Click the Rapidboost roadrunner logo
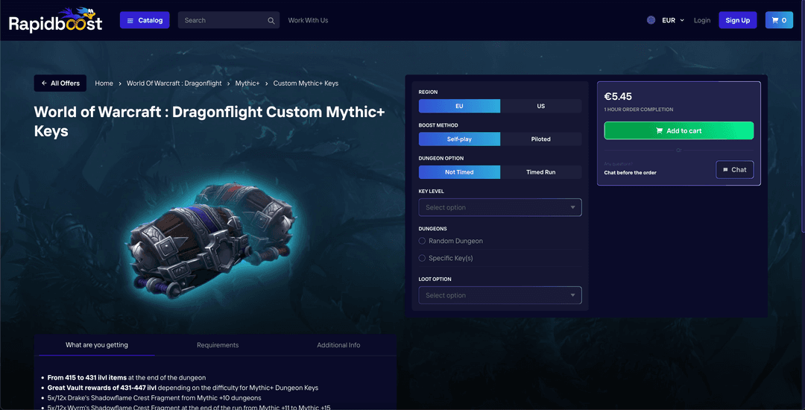This screenshot has height=410, width=805. coord(55,19)
